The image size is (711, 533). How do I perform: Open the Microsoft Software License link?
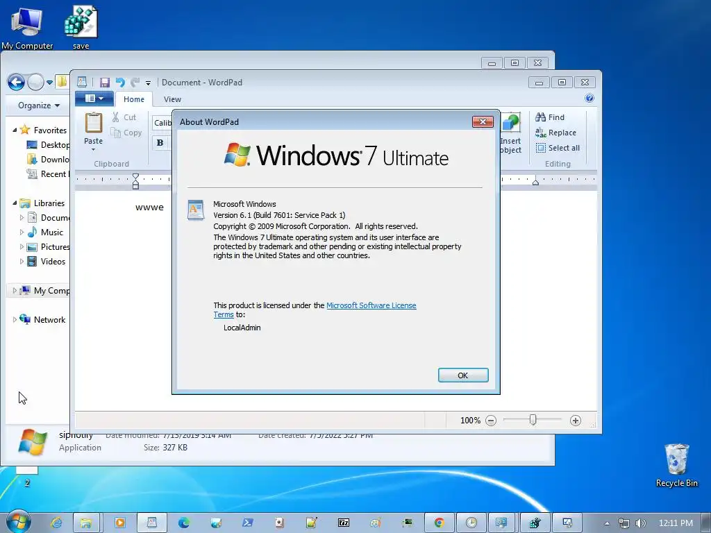tap(371, 305)
